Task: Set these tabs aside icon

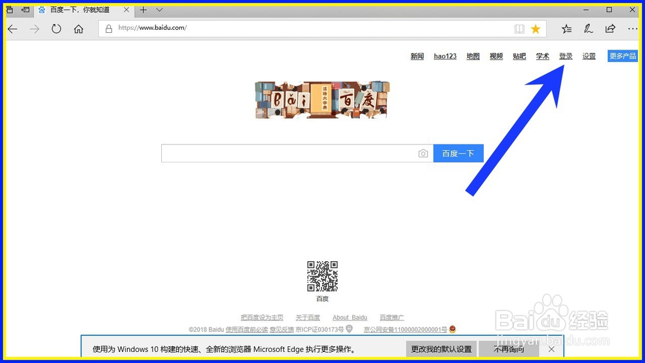Action: [26, 10]
